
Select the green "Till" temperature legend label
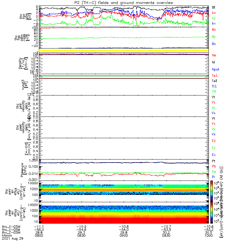(214, 91)
